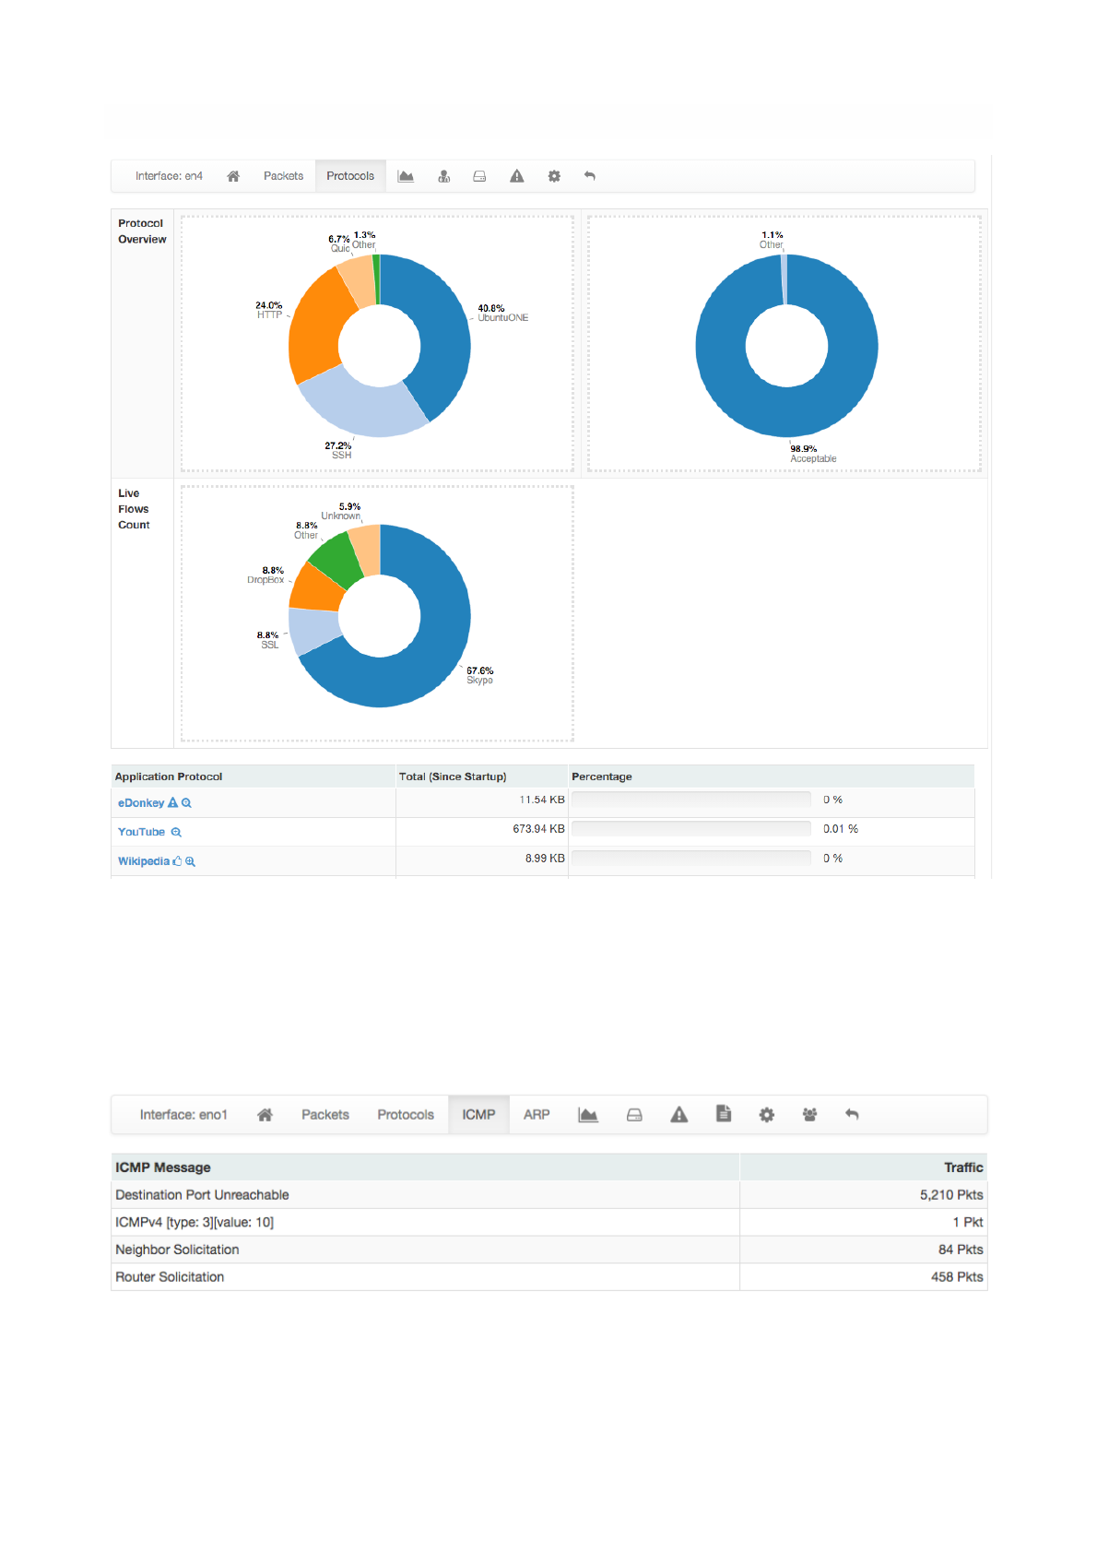Click the magnifier icon next to Wikipedia
This screenshot has width=1097, height=1553.
pyautogui.click(x=190, y=861)
